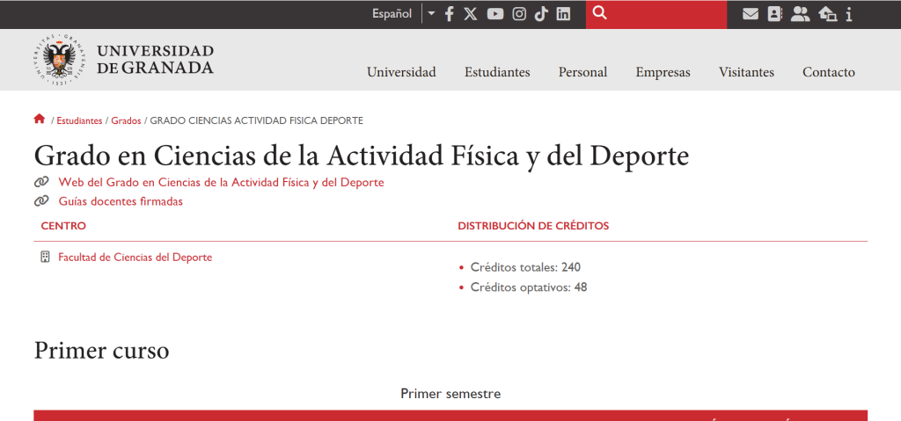Click the information 'i' icon
Viewport: 901px width, 421px height.
849,14
